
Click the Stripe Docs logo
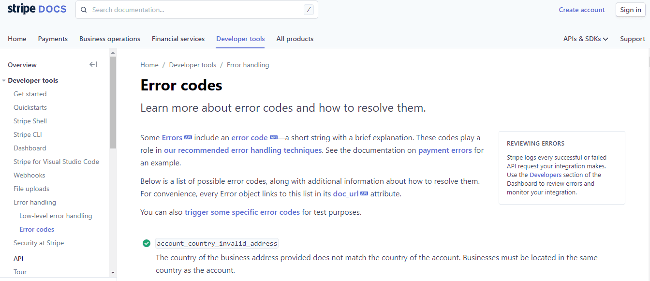coord(37,9)
